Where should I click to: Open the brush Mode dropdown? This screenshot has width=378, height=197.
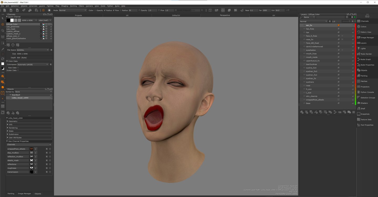[72, 10]
